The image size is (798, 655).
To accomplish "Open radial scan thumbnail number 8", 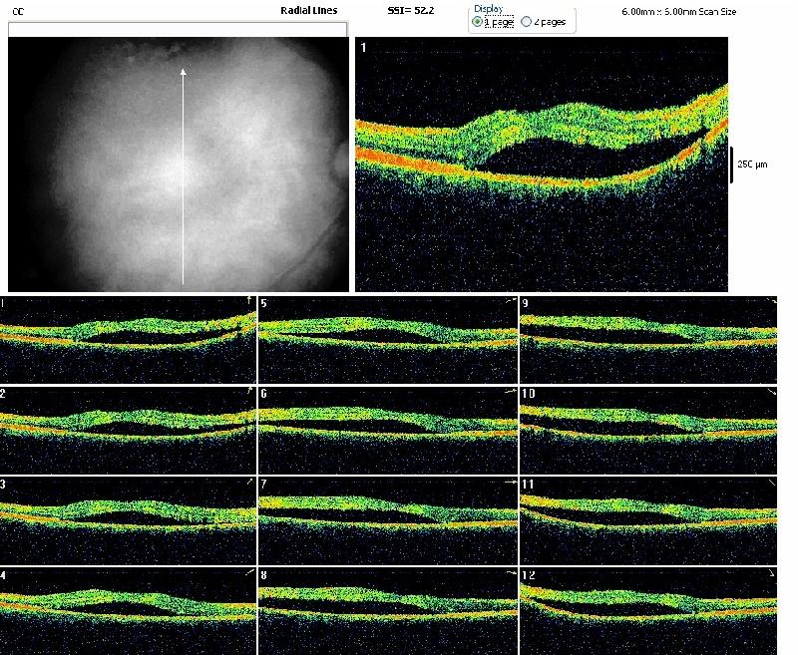I will pos(388,611).
